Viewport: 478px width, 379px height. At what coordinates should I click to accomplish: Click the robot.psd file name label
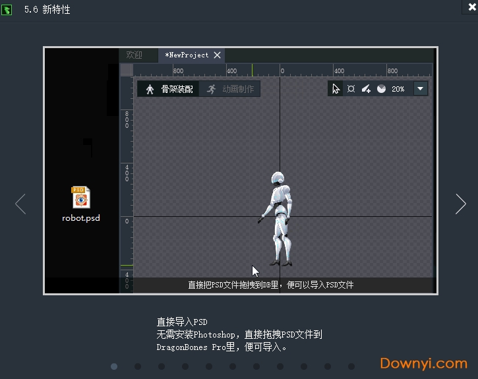[x=81, y=218]
